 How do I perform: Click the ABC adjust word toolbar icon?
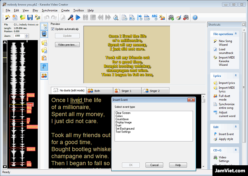point(155,17)
